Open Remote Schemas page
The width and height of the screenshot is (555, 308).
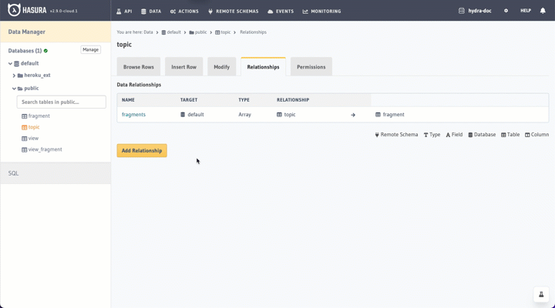coord(234,12)
